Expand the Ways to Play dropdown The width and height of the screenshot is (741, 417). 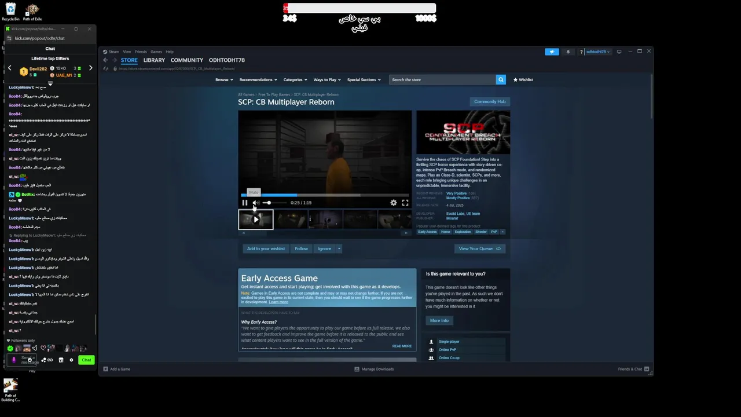[x=327, y=79]
